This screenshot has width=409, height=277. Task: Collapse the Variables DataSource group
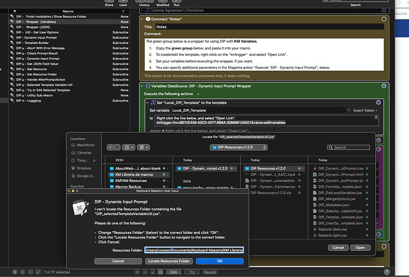[x=142, y=86]
